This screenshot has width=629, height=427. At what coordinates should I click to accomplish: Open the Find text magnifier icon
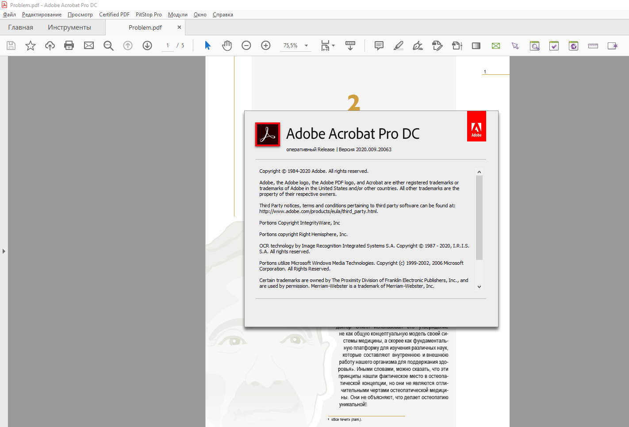[108, 46]
